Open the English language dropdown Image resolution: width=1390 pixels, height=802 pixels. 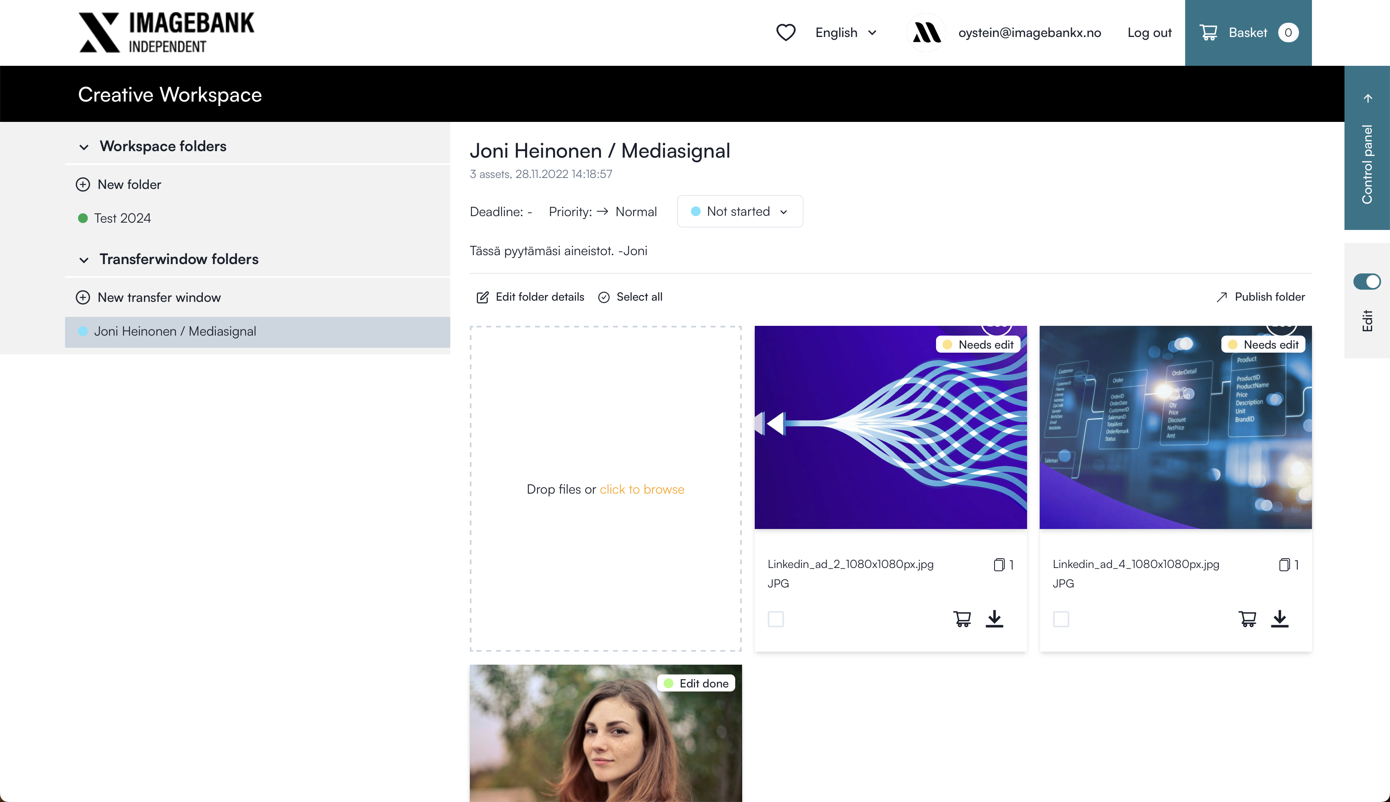(x=846, y=33)
